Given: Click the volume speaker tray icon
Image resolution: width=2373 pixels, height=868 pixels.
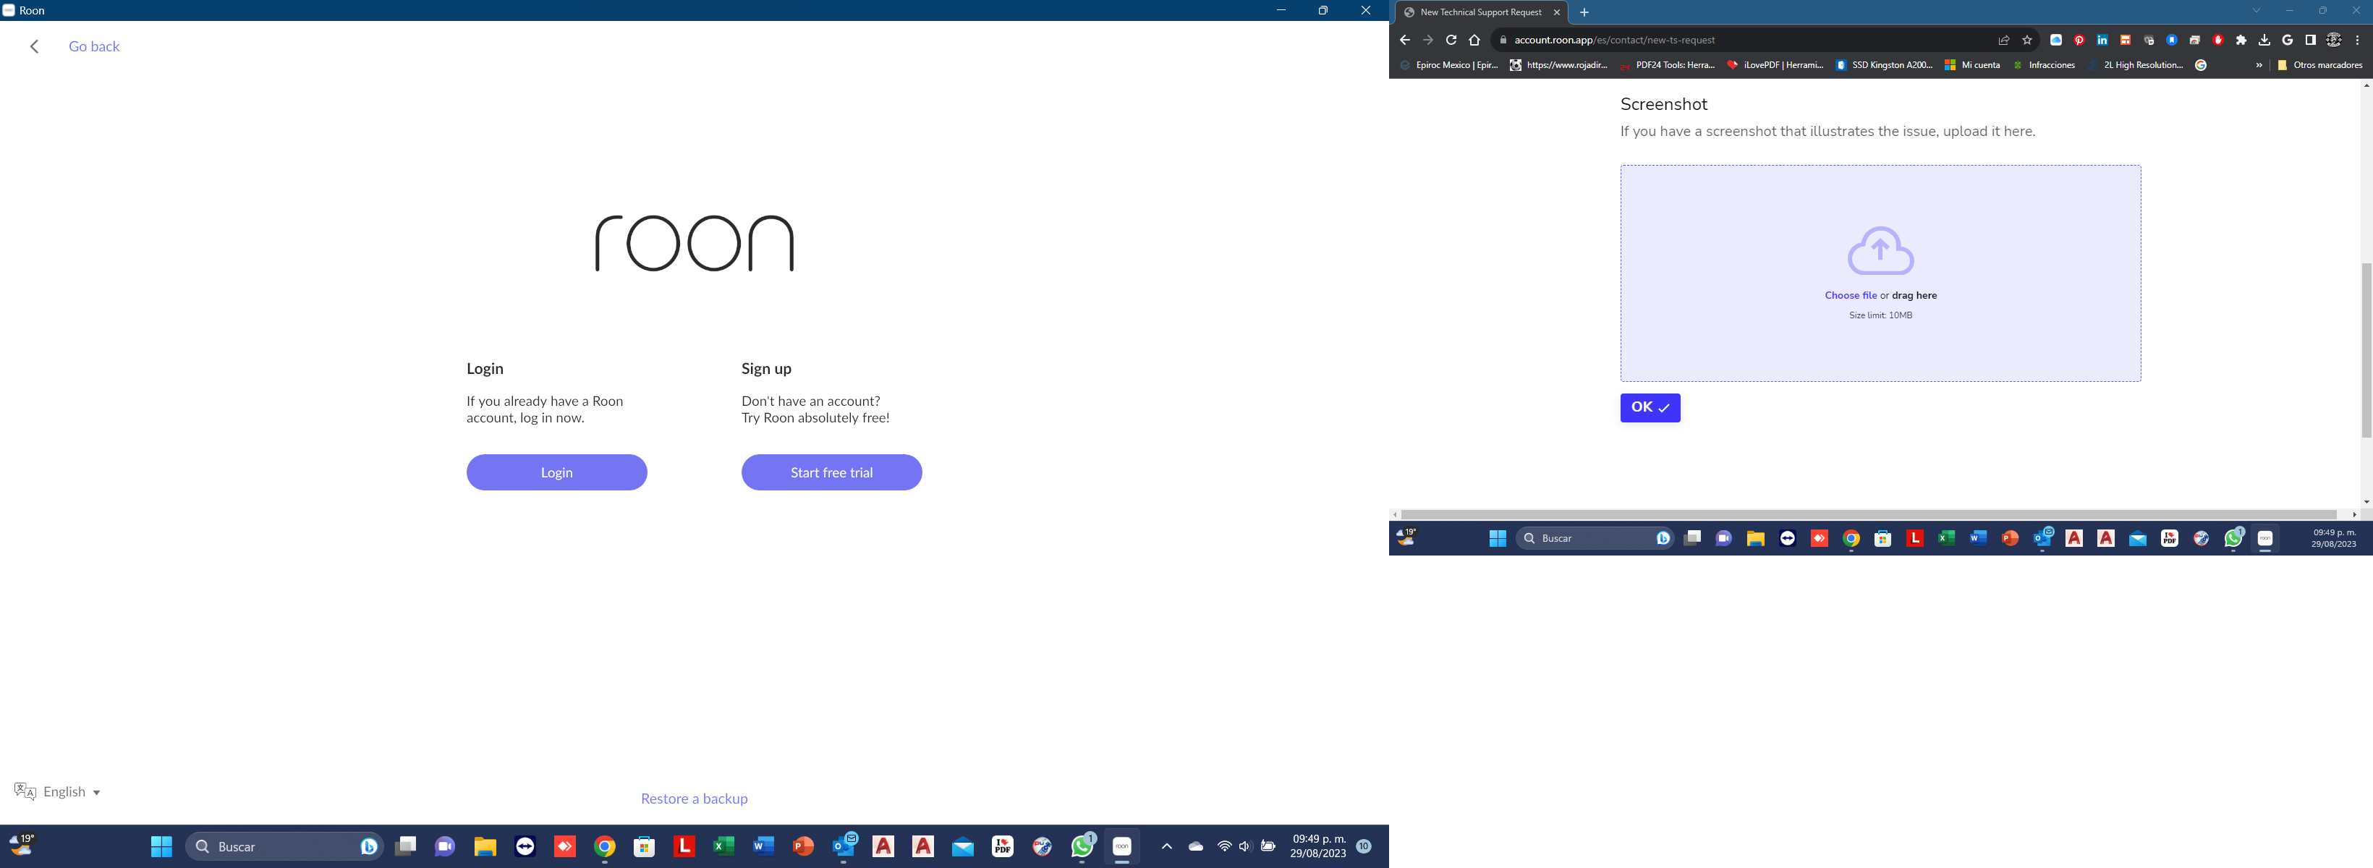Looking at the screenshot, I should [1244, 846].
